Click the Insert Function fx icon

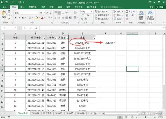[x=36, y=28]
